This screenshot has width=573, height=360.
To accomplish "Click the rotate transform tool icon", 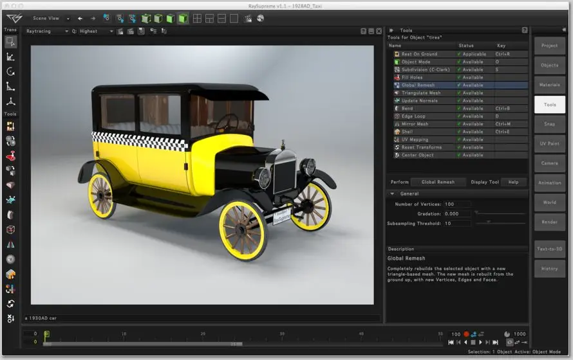I will coord(10,71).
